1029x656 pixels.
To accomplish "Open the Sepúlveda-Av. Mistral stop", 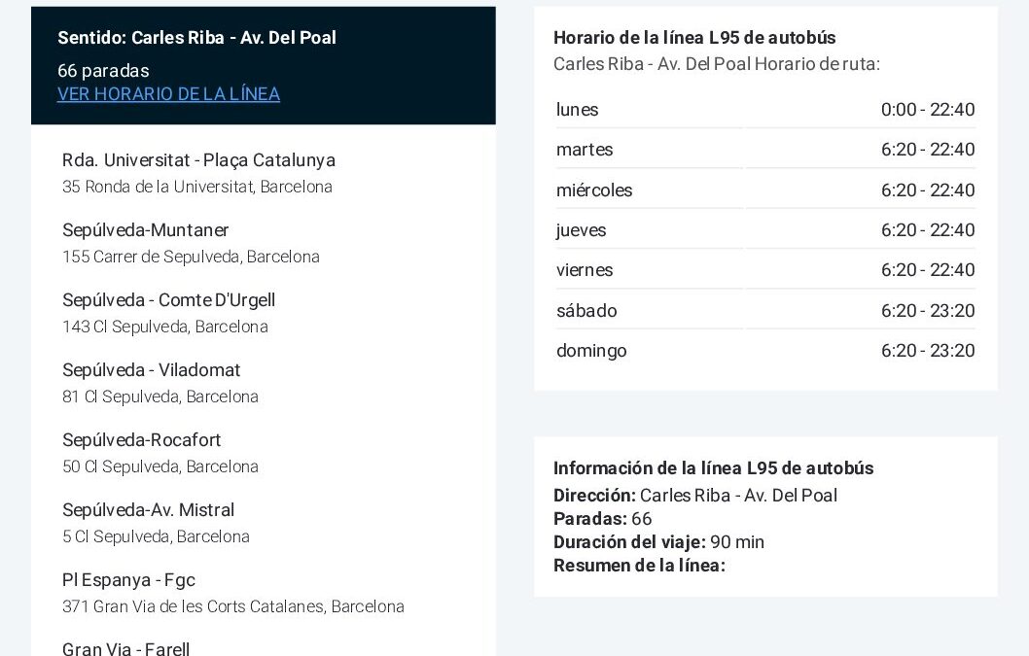I will pos(148,510).
